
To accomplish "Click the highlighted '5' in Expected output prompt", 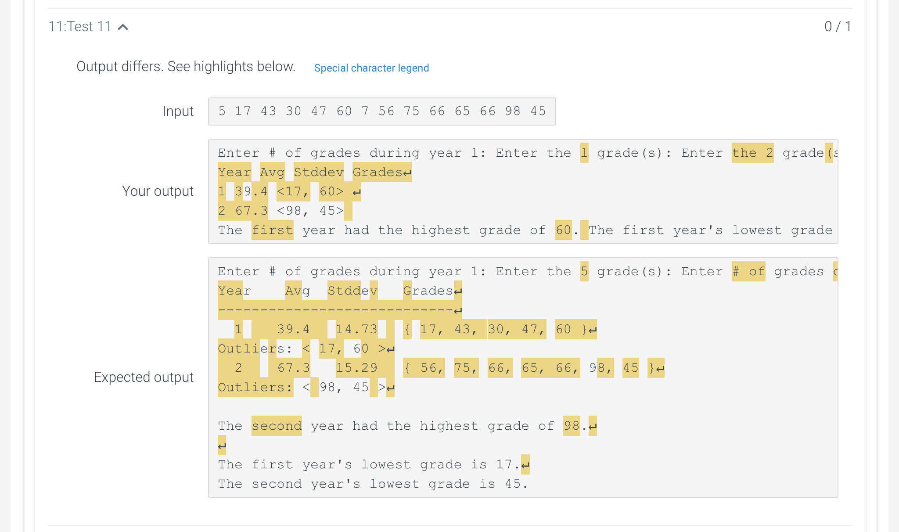I will click(584, 271).
